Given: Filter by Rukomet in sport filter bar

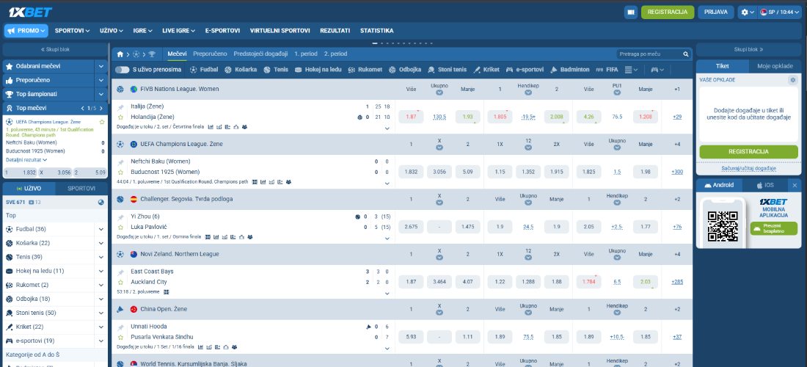Looking at the screenshot, I should (365, 70).
